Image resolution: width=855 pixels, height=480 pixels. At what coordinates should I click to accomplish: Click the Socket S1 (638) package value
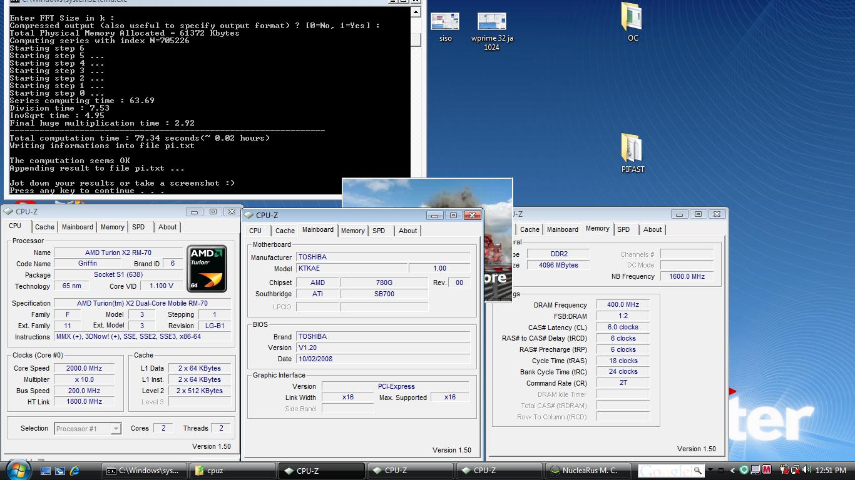118,275
